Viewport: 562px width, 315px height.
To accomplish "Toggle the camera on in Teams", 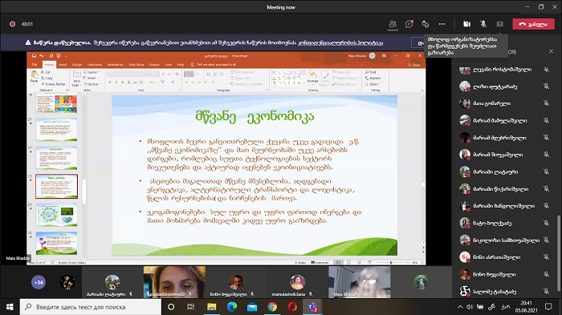I will pyautogui.click(x=466, y=24).
